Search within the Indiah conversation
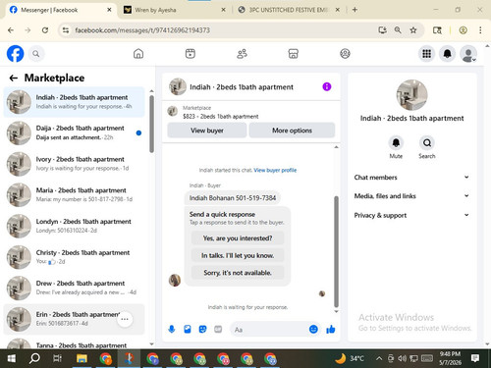Viewport: 491px width, 368px height. pyautogui.click(x=427, y=143)
